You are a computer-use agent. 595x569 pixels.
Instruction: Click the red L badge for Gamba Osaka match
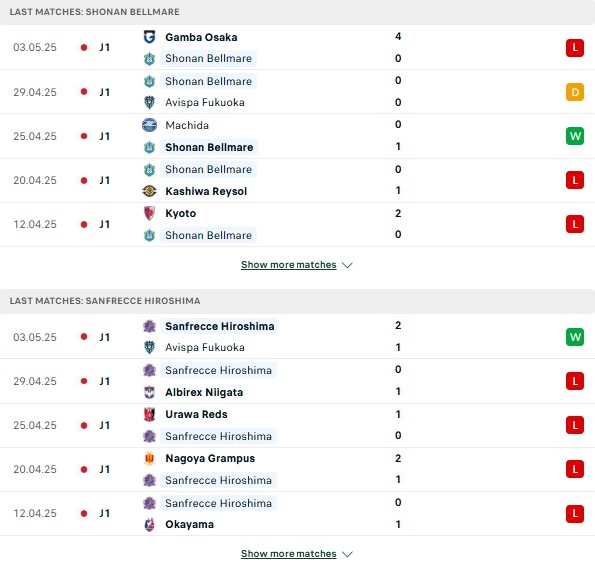(x=575, y=48)
